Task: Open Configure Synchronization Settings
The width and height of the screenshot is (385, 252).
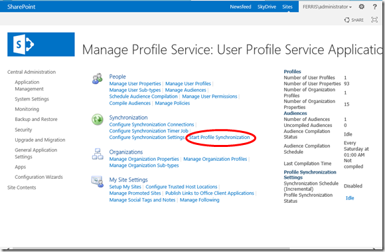Action: (147, 137)
